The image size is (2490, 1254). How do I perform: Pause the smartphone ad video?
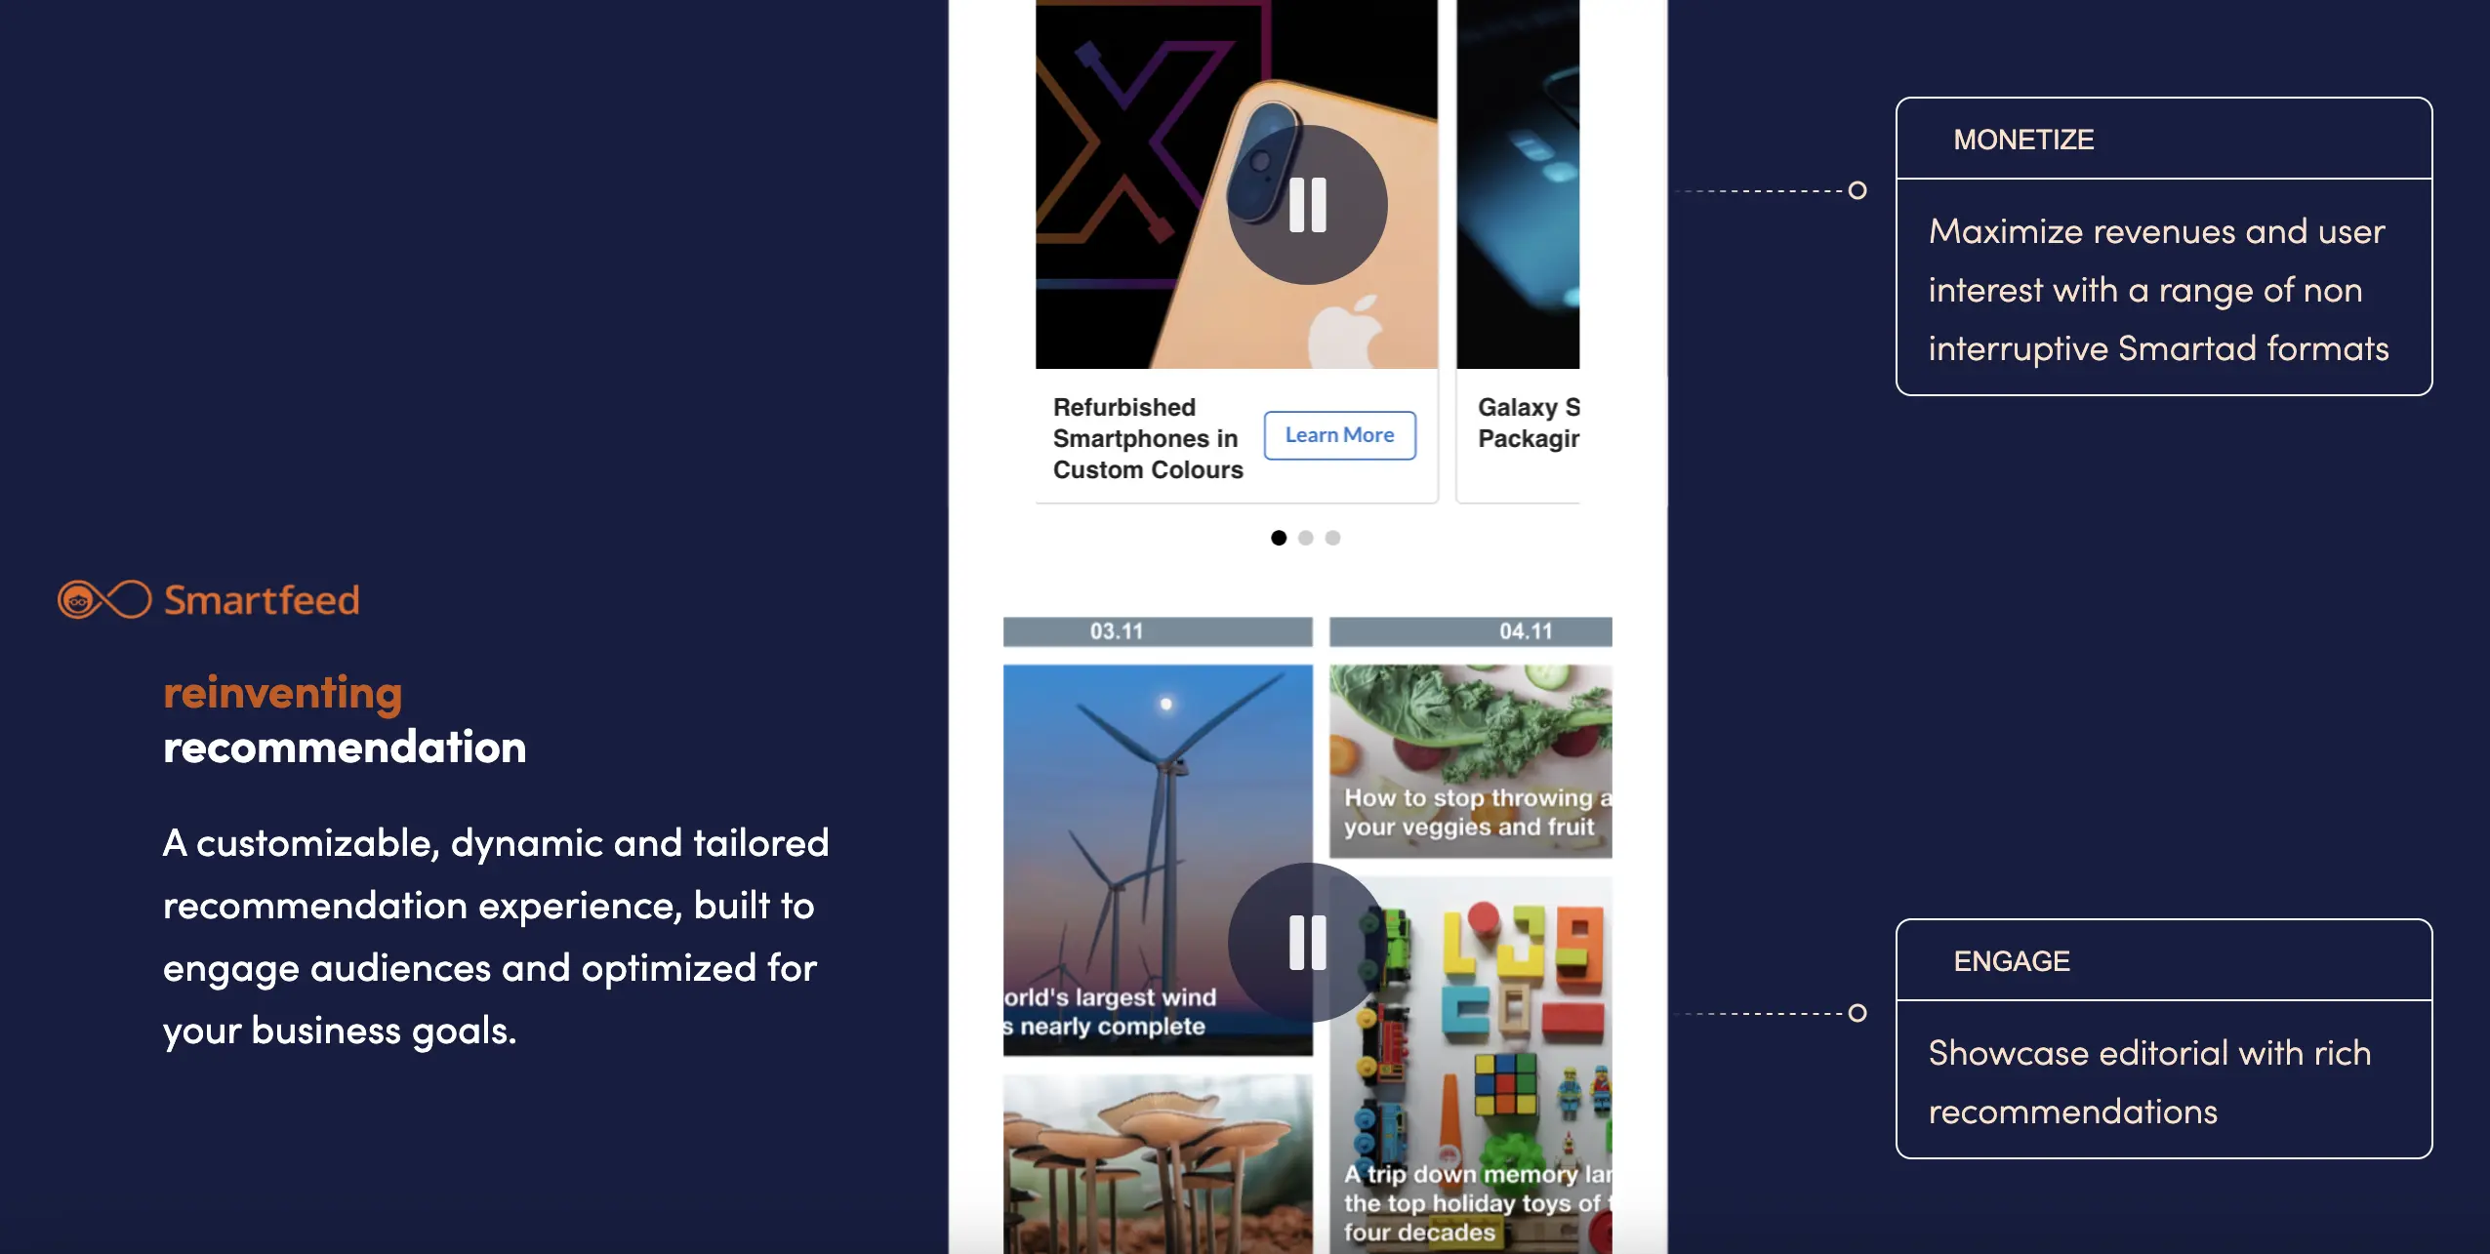(x=1307, y=205)
